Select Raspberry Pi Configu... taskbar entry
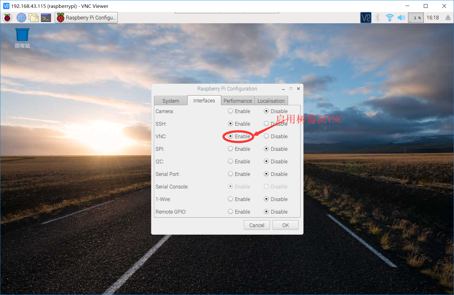Viewport: 454px width, 295px height. (x=86, y=18)
